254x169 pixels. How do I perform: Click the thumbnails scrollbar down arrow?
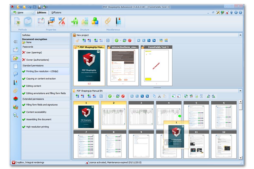pyautogui.click(x=241, y=158)
